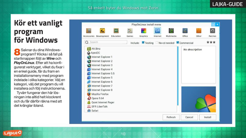Click the Safari icon in list

(x=89, y=111)
